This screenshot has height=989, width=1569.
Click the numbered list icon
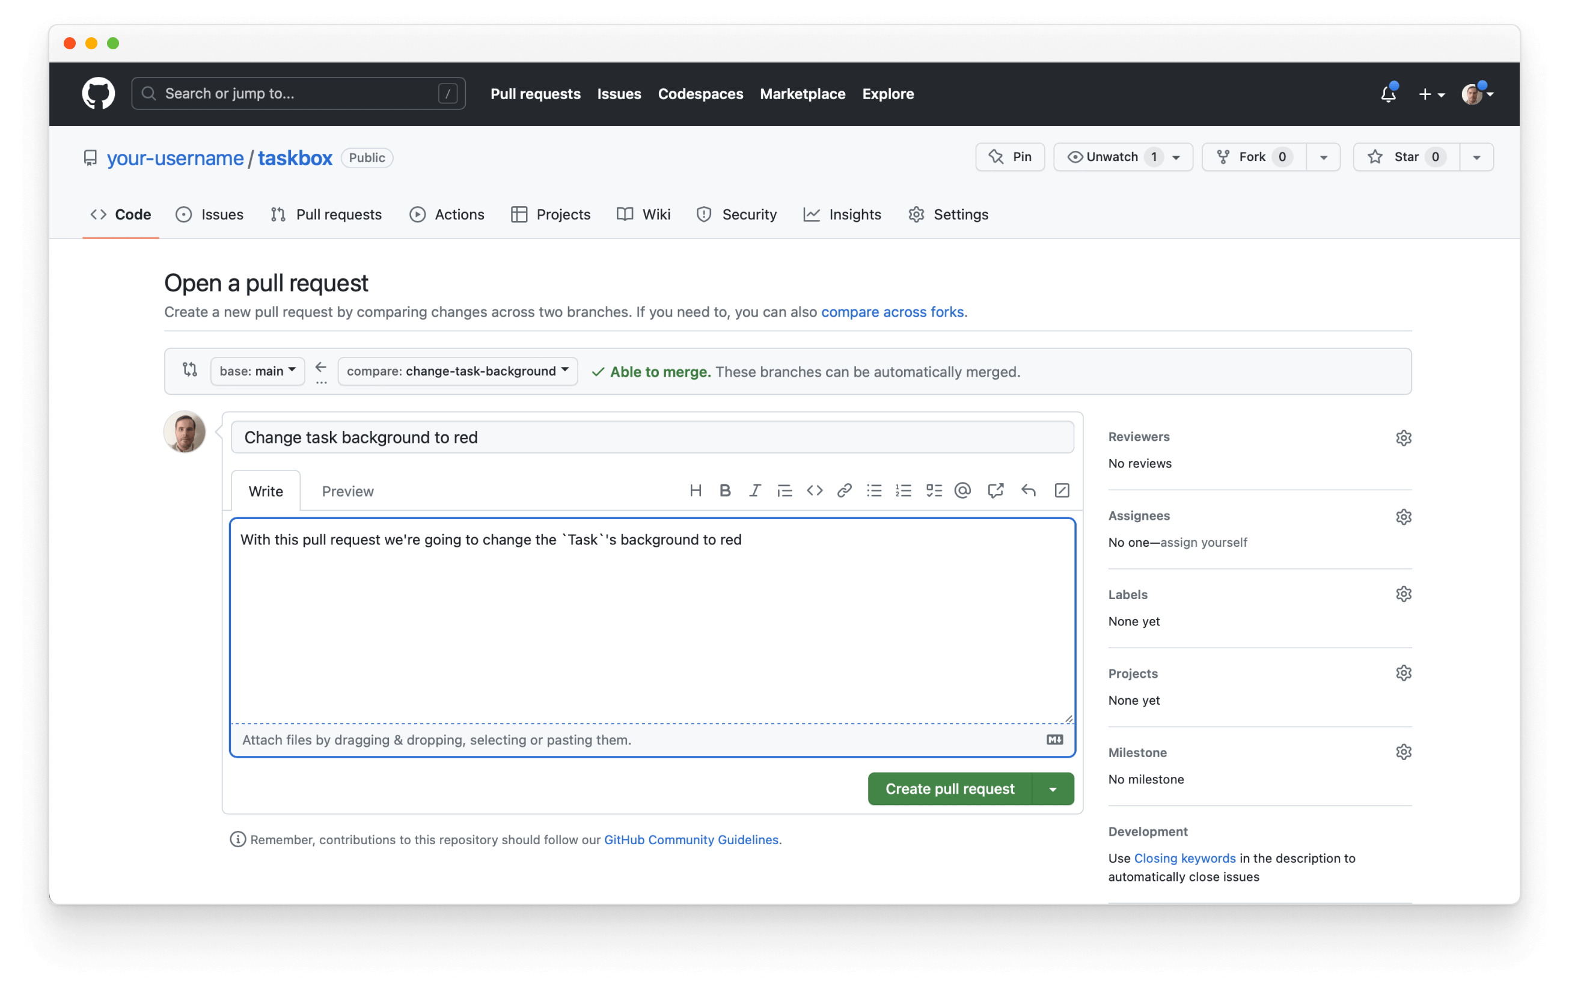point(904,490)
